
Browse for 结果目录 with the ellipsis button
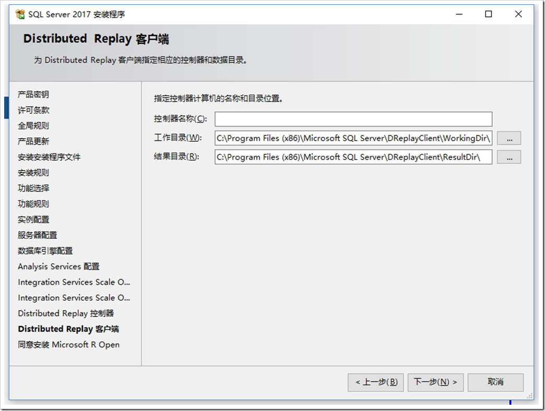509,157
